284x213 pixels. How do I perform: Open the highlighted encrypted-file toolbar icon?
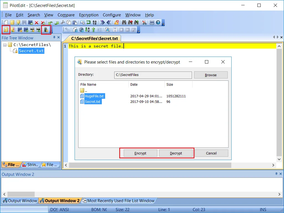point(46,30)
